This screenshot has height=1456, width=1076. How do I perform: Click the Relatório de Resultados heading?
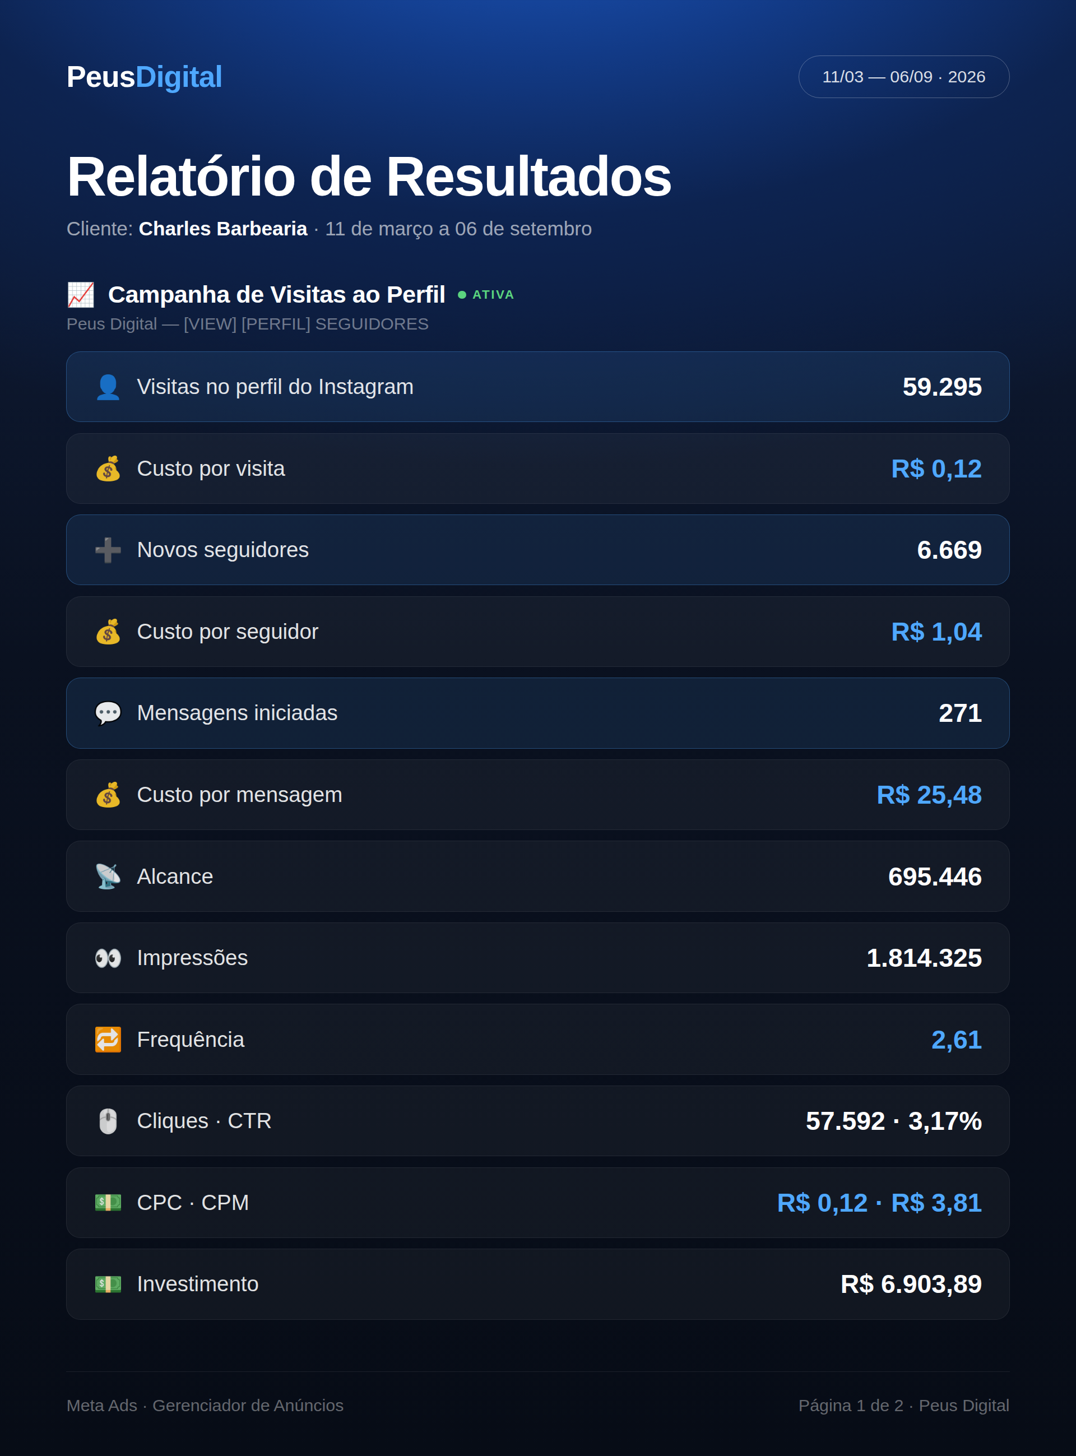(x=369, y=177)
